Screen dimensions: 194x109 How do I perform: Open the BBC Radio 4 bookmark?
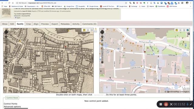pos(57,6)
